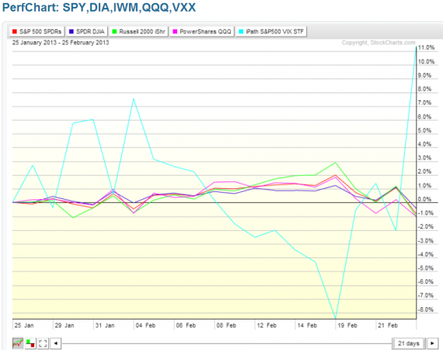Toggle PowerShares QQQ legend series
The image size is (443, 350).
click(x=202, y=31)
